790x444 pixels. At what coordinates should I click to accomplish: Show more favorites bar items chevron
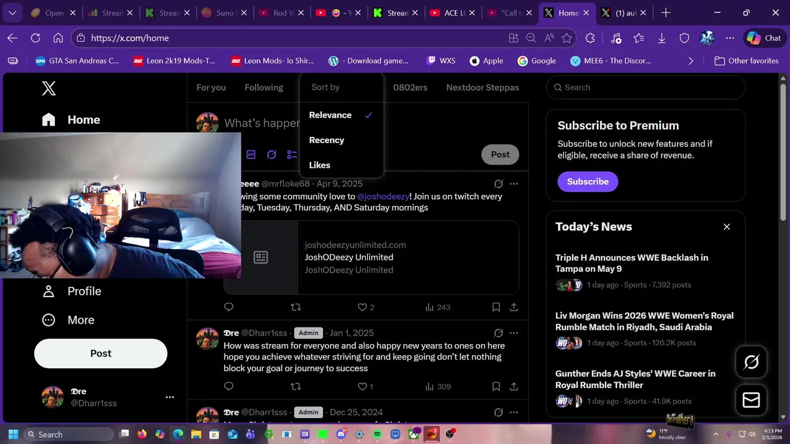tap(691, 61)
